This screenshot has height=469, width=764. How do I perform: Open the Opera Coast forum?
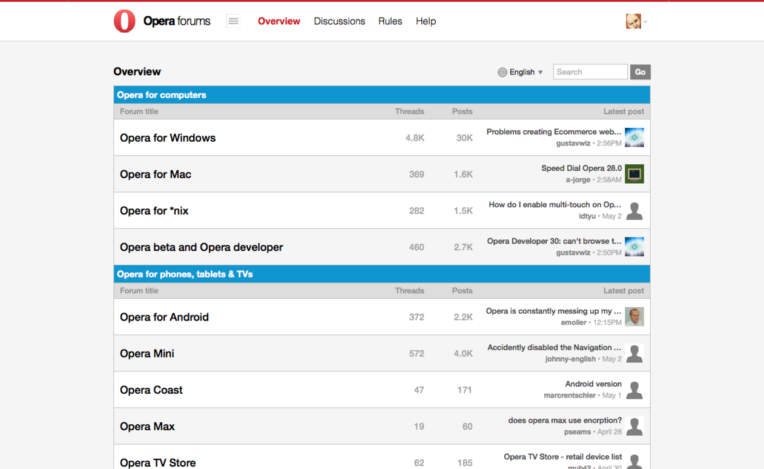tap(151, 390)
